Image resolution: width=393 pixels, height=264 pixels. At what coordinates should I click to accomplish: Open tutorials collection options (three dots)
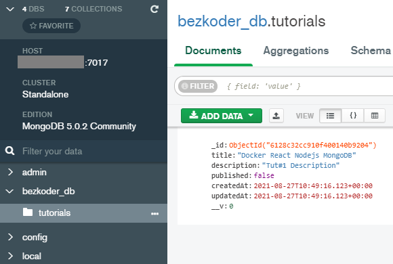click(154, 214)
